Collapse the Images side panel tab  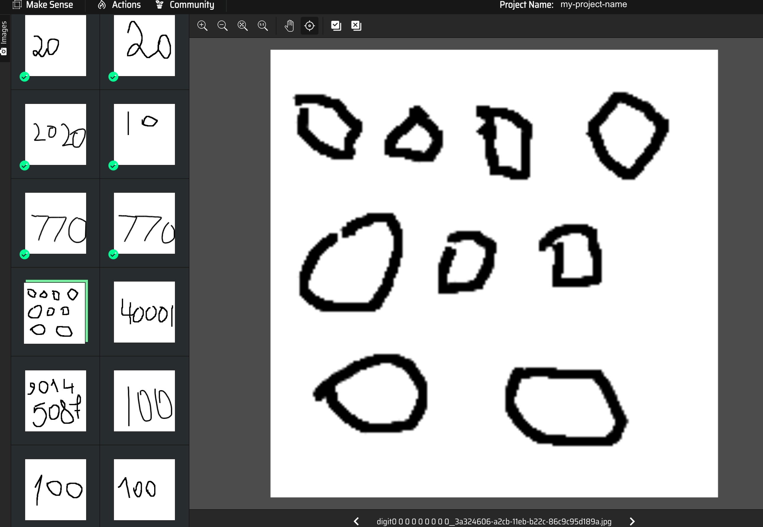click(4, 38)
